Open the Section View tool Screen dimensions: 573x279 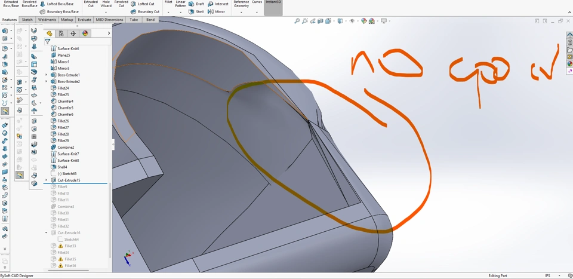[x=321, y=21]
